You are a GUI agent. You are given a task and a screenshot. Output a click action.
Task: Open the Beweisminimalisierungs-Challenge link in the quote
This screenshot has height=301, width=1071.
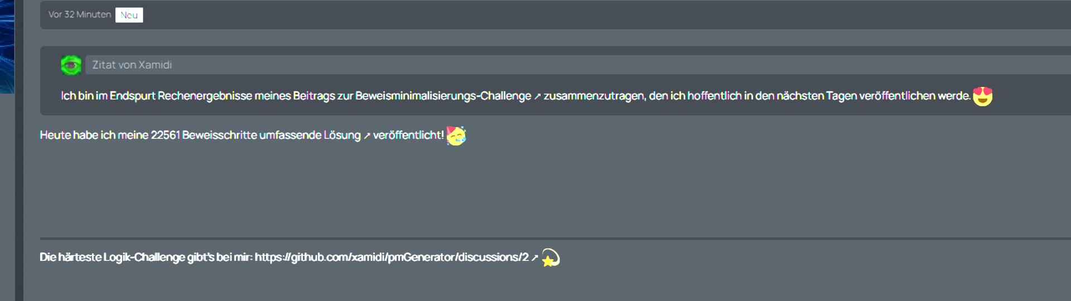pyautogui.click(x=443, y=96)
